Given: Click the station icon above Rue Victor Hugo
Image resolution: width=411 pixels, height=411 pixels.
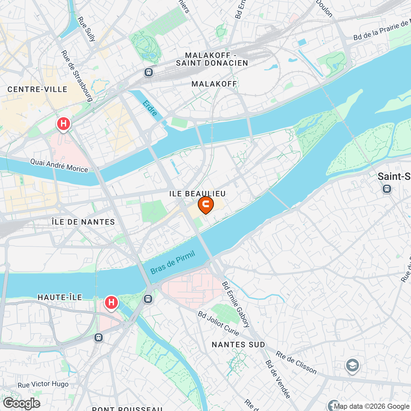Looking at the screenshot, I should [99, 337].
